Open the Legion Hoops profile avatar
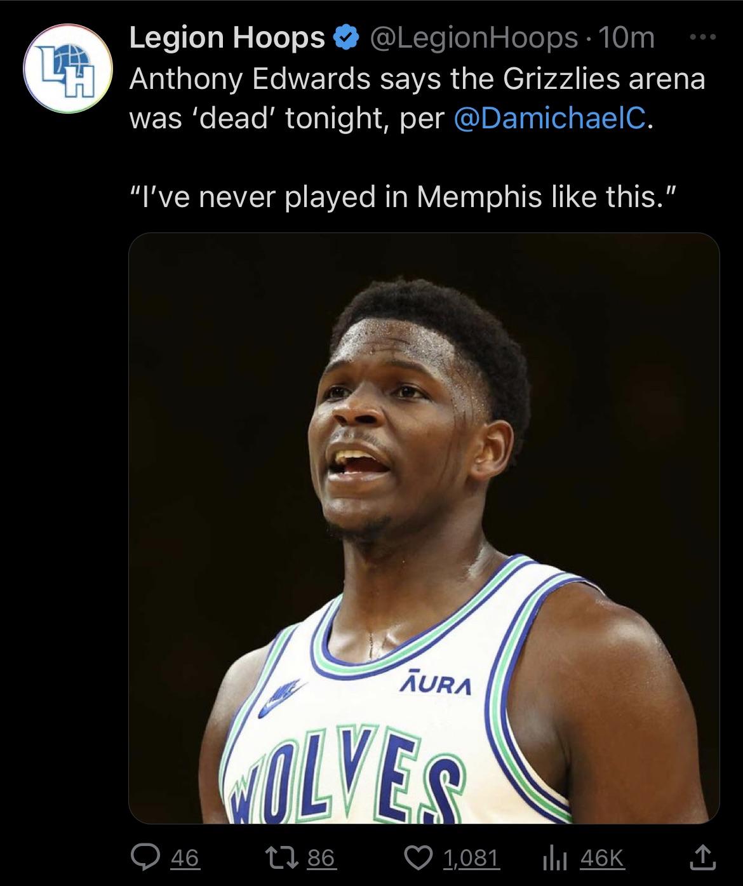 tap(68, 69)
